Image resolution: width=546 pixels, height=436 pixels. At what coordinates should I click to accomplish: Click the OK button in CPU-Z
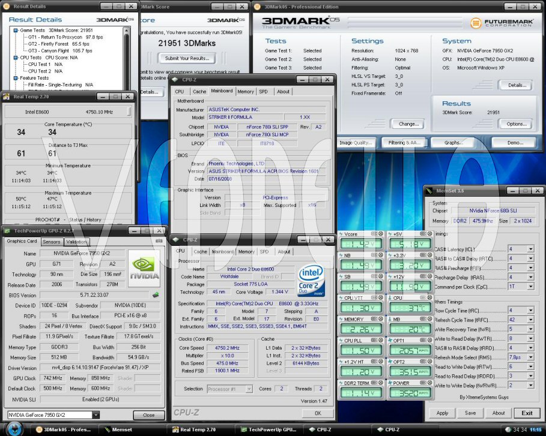pyautogui.click(x=318, y=413)
